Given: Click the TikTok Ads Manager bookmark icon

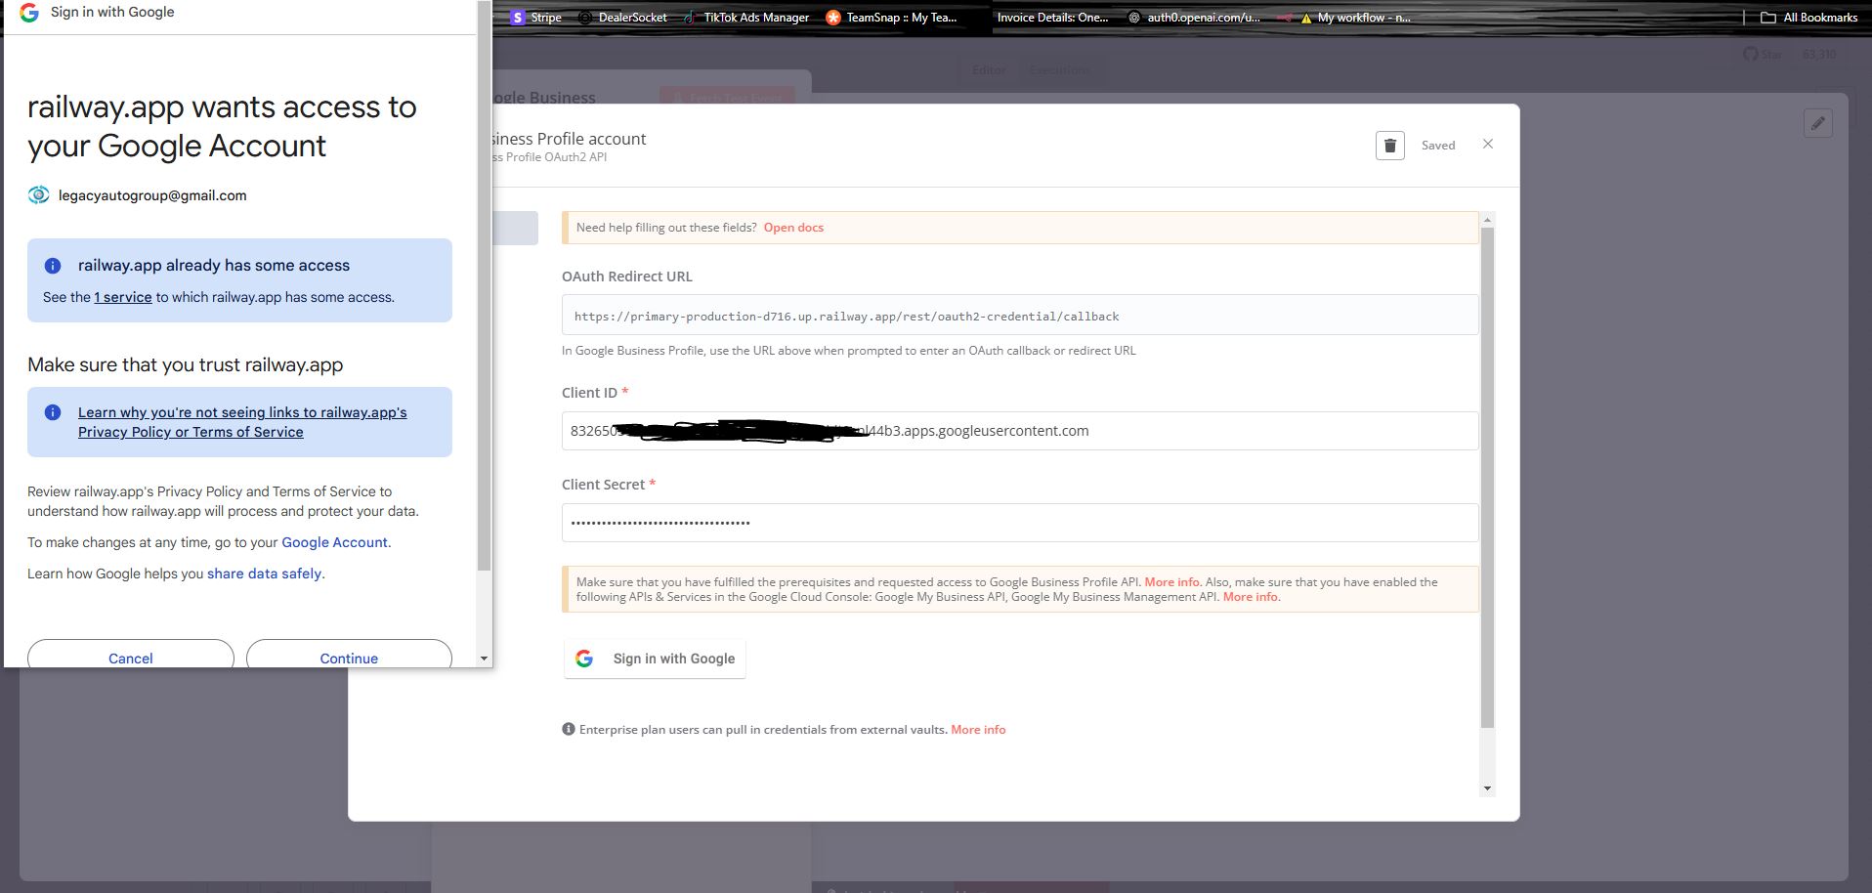Looking at the screenshot, I should pyautogui.click(x=690, y=18).
